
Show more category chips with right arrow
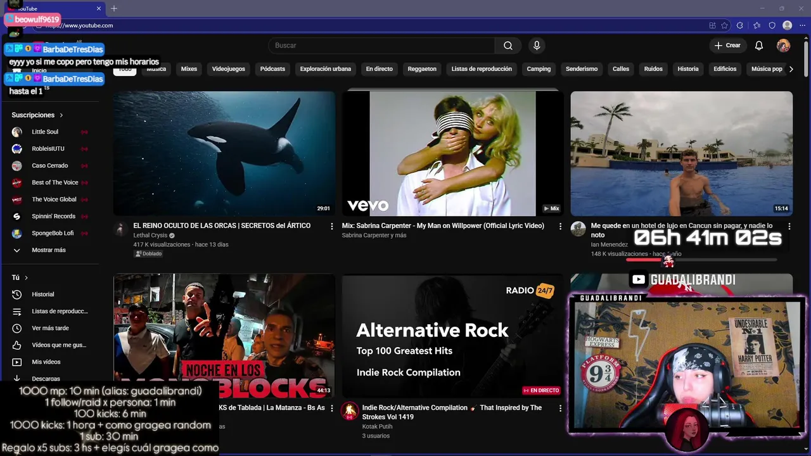(x=791, y=69)
